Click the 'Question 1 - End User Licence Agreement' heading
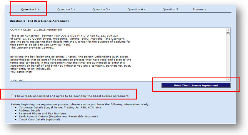This screenshot has height=135, width=248. (39, 21)
